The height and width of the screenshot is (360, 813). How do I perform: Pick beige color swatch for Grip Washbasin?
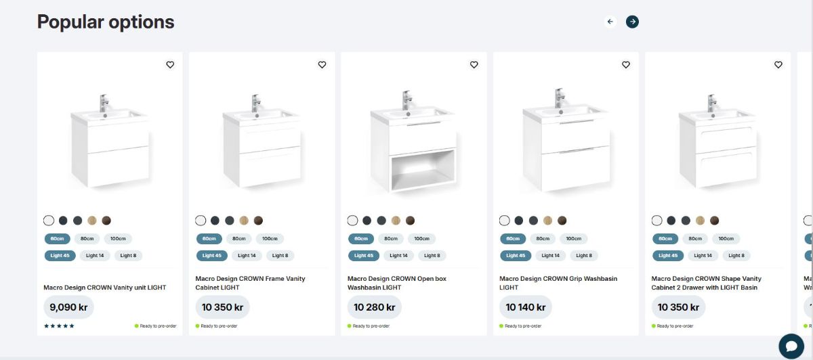(x=547, y=221)
